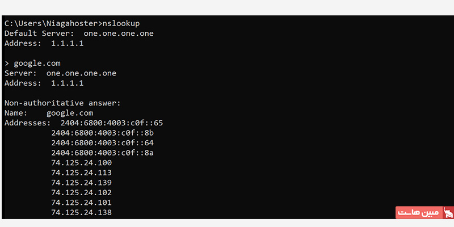The height and width of the screenshot is (227, 454).
Task: Click the IP address 74.125.24.113
Action: point(81,173)
